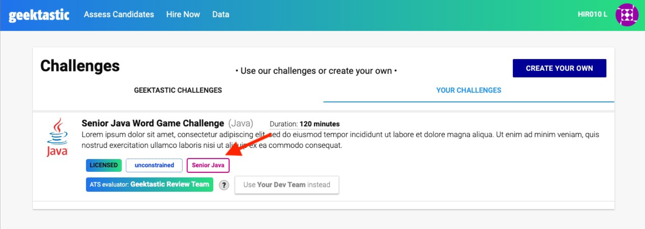Screen dimensions: 645x229
Task: Toggle the unconstrained challenge tag
Action: [x=154, y=165]
